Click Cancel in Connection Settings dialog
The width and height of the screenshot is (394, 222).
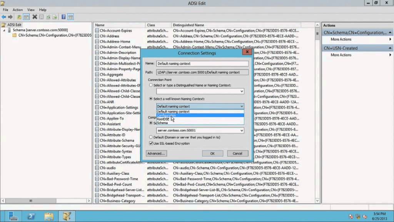pyautogui.click(x=237, y=153)
